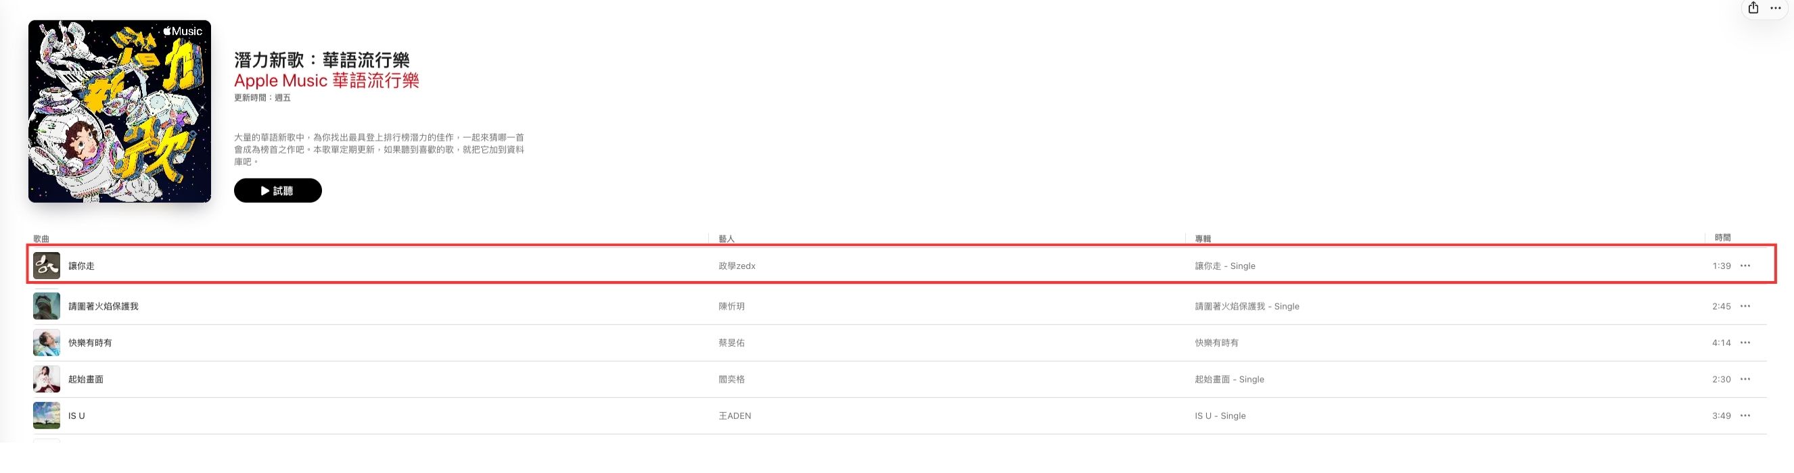This screenshot has width=1794, height=473.
Task: Click the 快樂有時有 song artwork
Action: (47, 343)
